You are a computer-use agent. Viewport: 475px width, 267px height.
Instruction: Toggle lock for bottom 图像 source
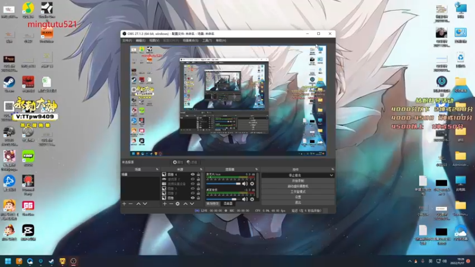pos(198,198)
